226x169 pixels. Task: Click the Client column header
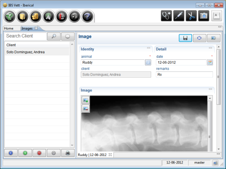tap(37, 45)
